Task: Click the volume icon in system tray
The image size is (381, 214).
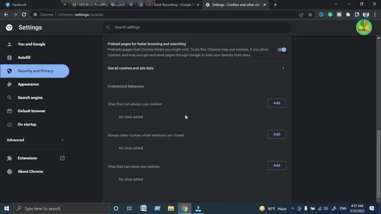Action: pos(326,209)
